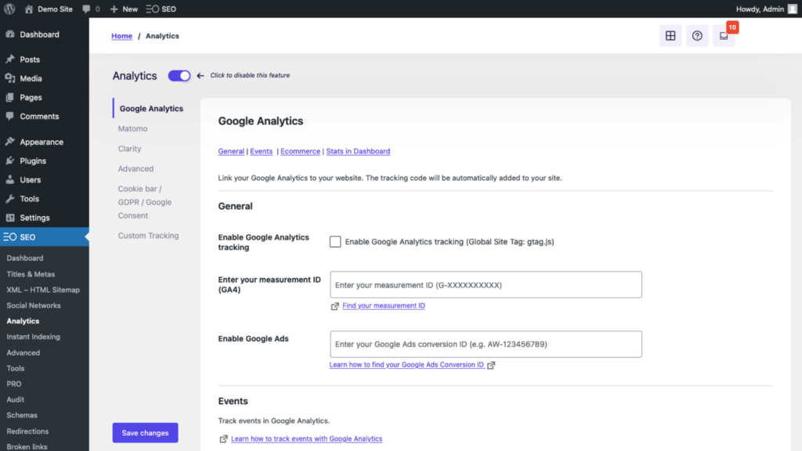Open Schemas submenu item
The image size is (802, 451).
(x=22, y=415)
